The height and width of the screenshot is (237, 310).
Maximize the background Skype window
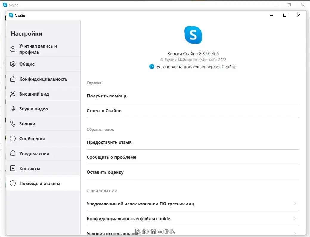pyautogui.click(x=289, y=5)
